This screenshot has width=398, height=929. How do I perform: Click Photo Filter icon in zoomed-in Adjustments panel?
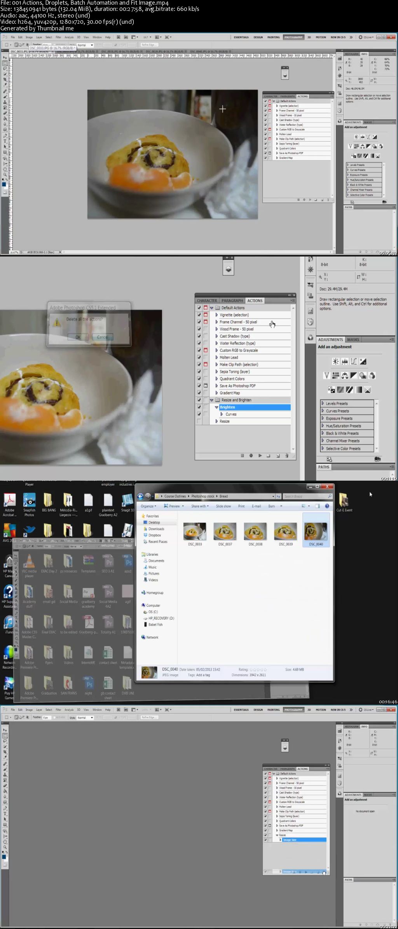pos(363,376)
